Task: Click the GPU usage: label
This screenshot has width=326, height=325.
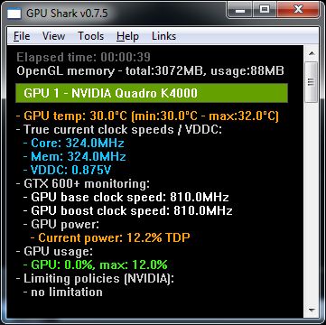Action: tap(54, 252)
